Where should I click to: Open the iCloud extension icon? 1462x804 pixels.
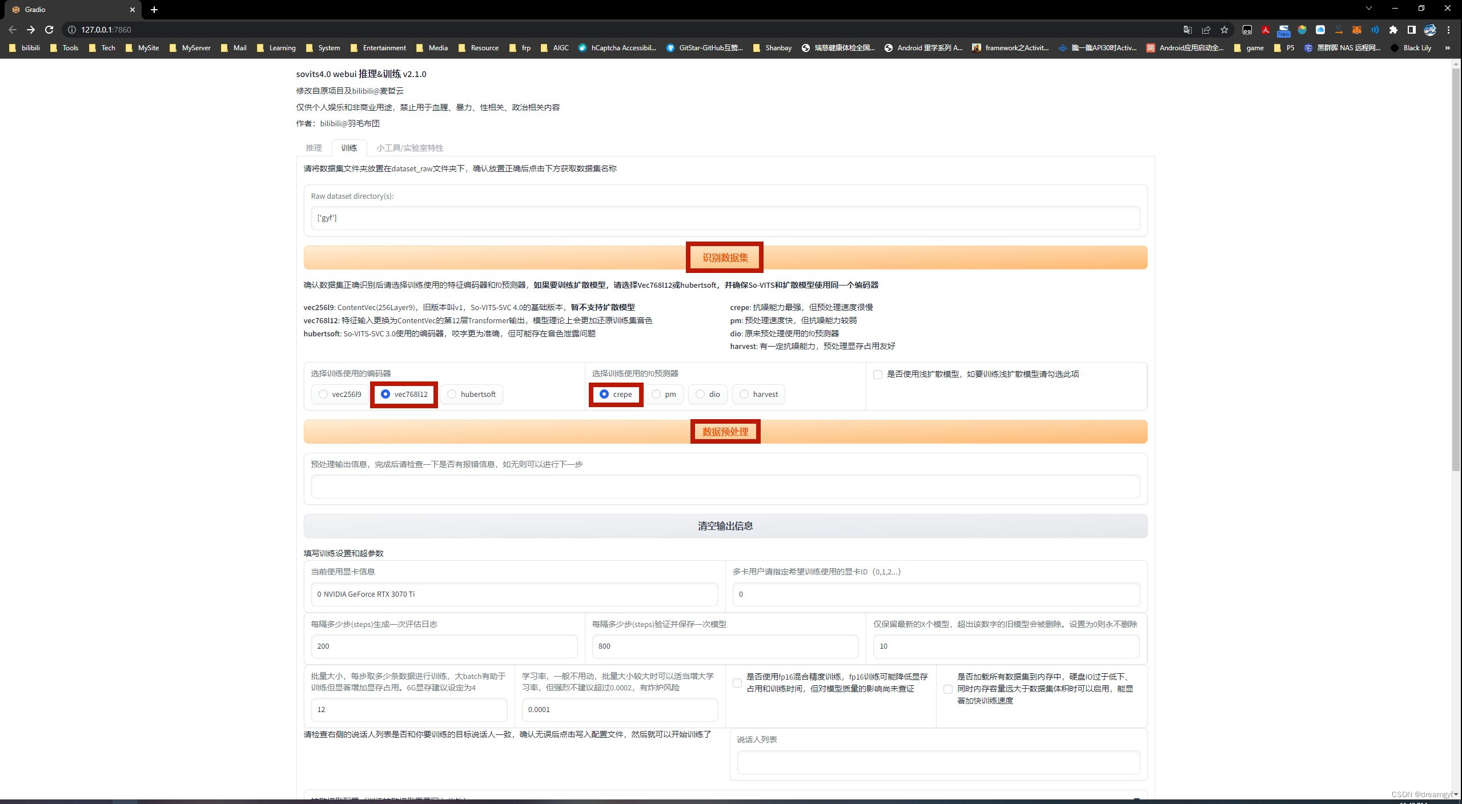(x=1320, y=30)
